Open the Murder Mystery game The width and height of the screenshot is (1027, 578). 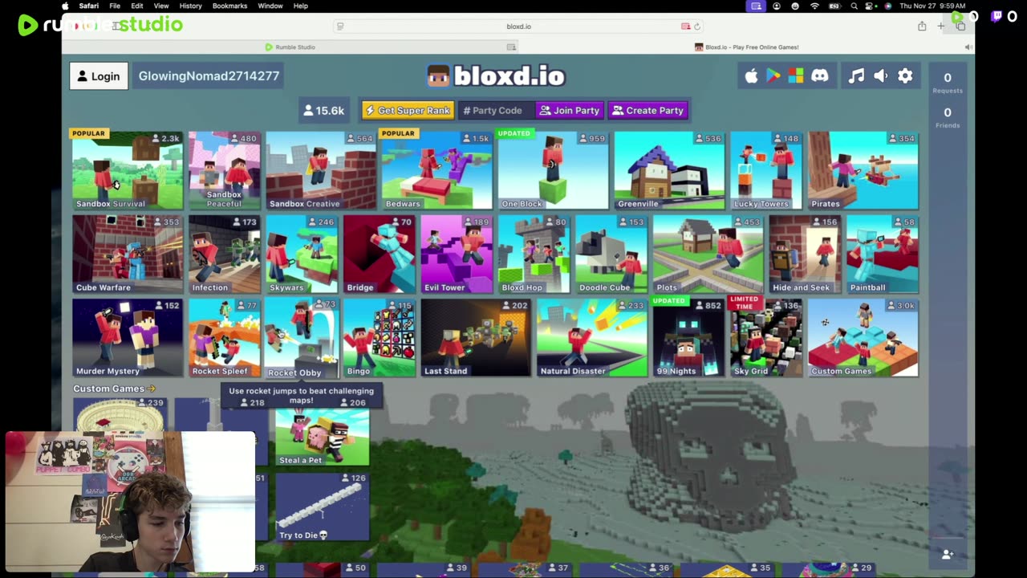click(x=128, y=338)
